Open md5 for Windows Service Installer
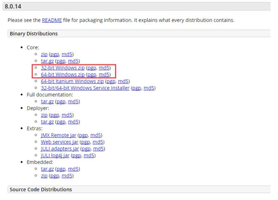Image resolution: width=278 pixels, height=200 pixels. tap(149, 88)
